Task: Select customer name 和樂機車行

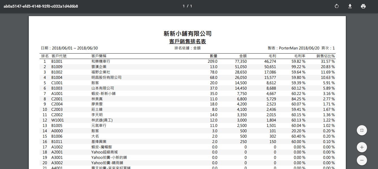Action: (101, 61)
